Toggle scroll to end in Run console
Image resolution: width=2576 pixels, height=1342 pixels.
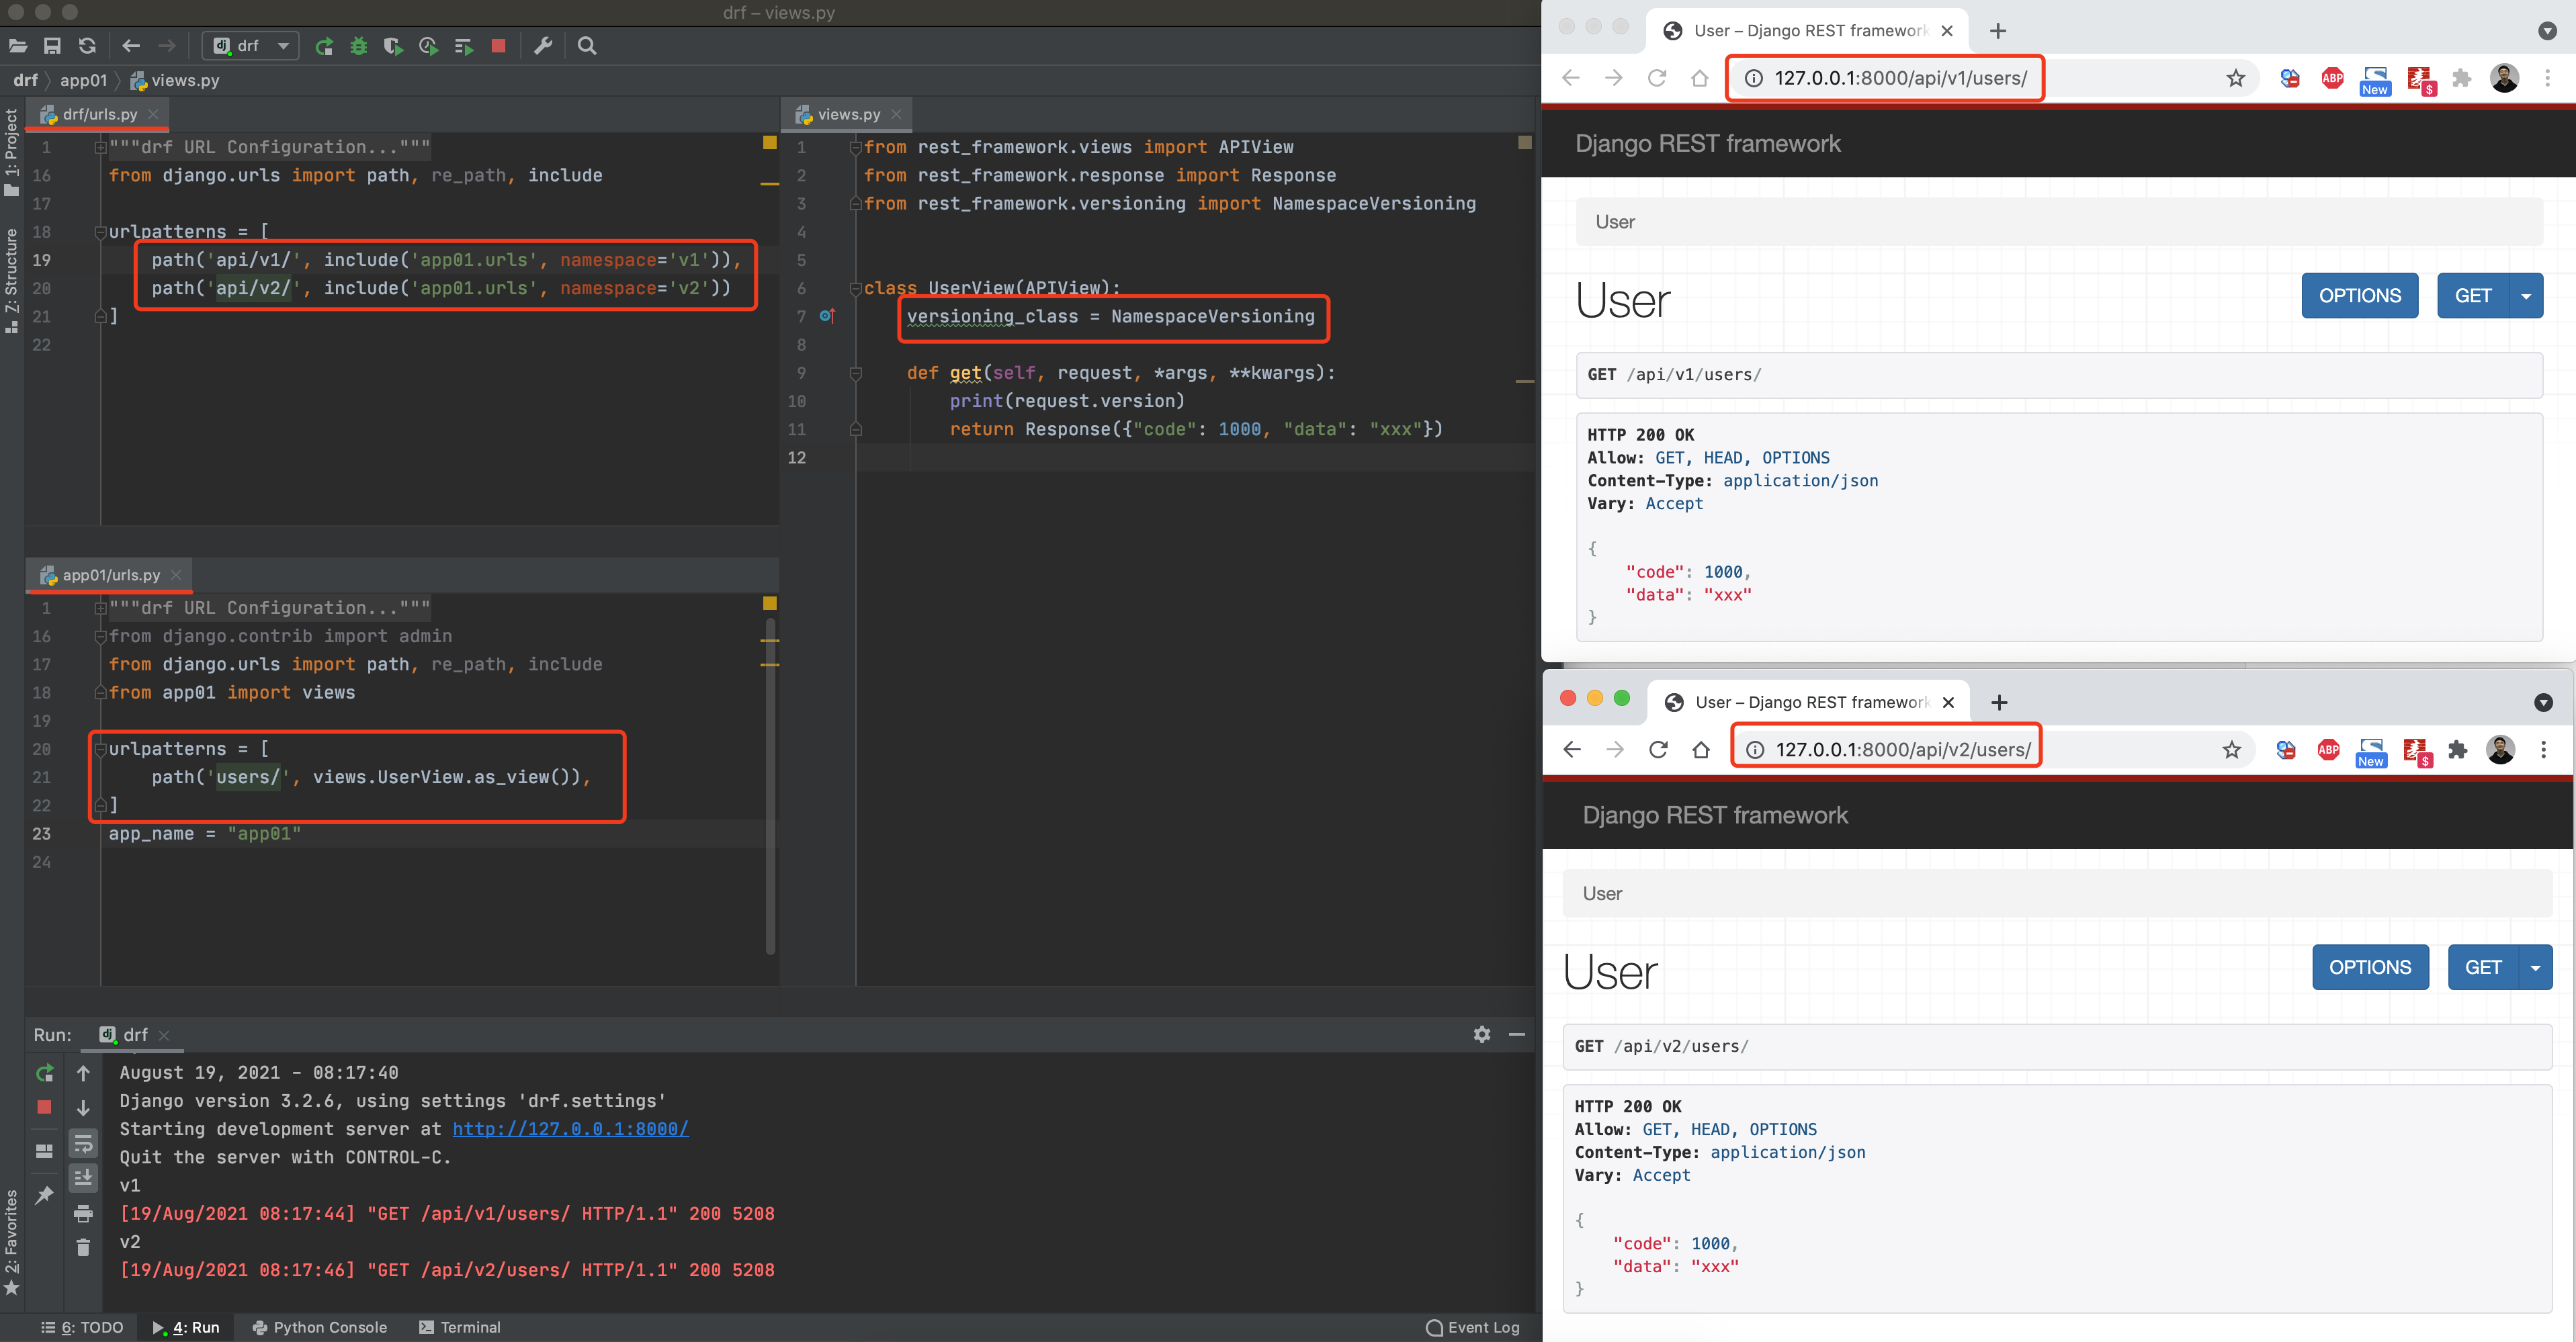coord(83,1178)
